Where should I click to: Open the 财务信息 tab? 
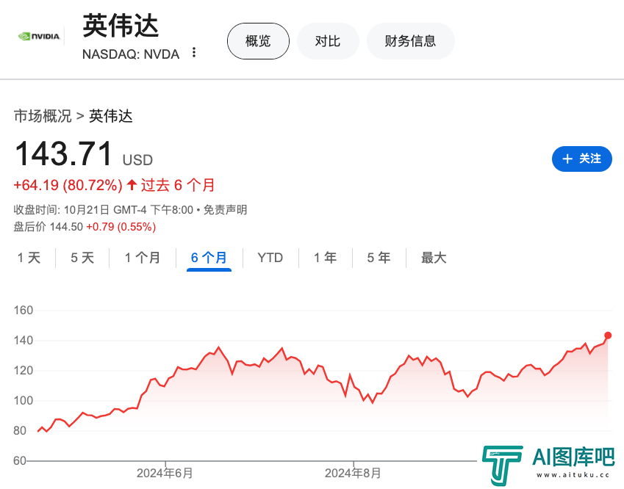tap(410, 41)
